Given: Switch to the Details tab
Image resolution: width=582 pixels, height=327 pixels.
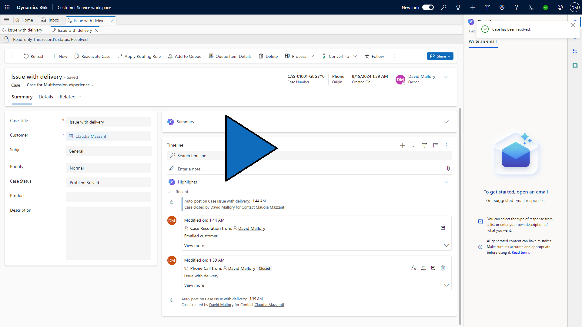Looking at the screenshot, I should pyautogui.click(x=45, y=97).
